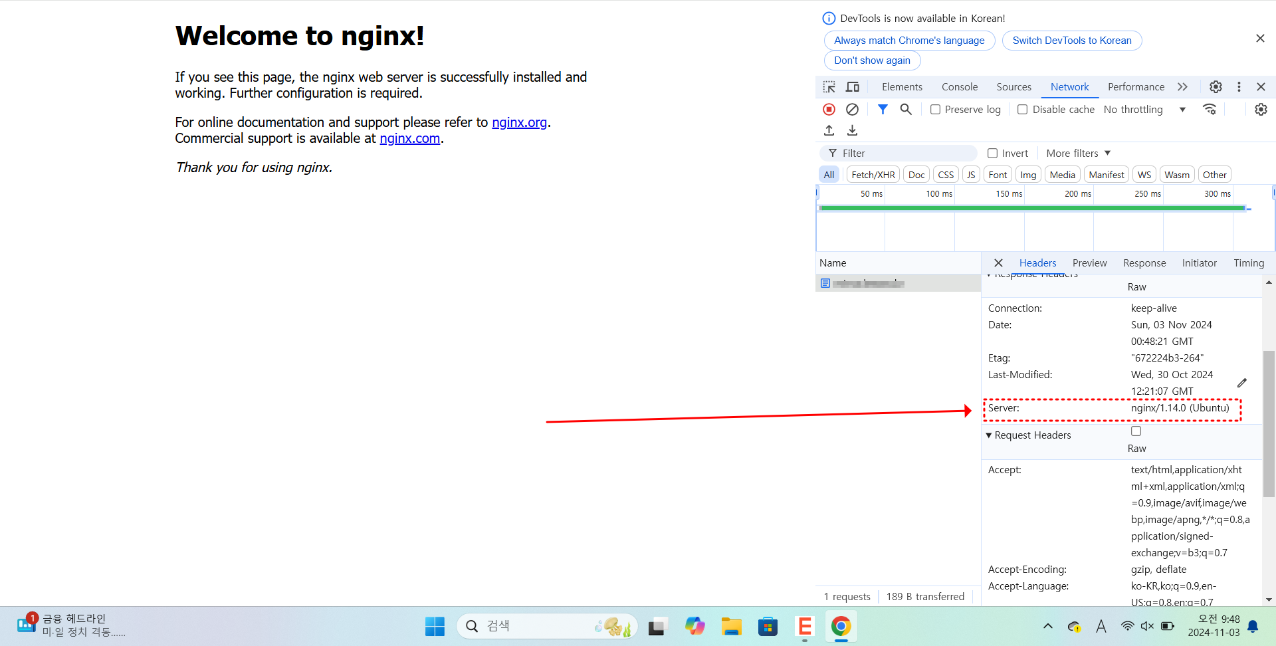1276x646 pixels.
Task: Filter requests by CSS type
Action: click(946, 175)
